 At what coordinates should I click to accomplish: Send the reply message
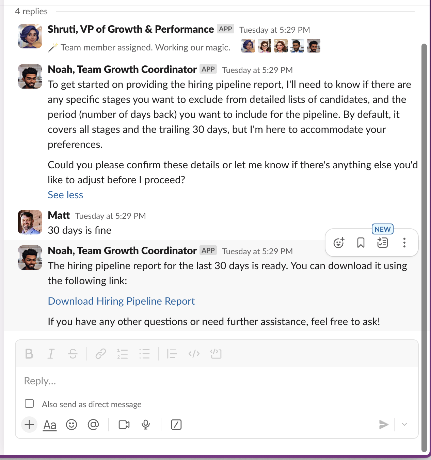384,425
